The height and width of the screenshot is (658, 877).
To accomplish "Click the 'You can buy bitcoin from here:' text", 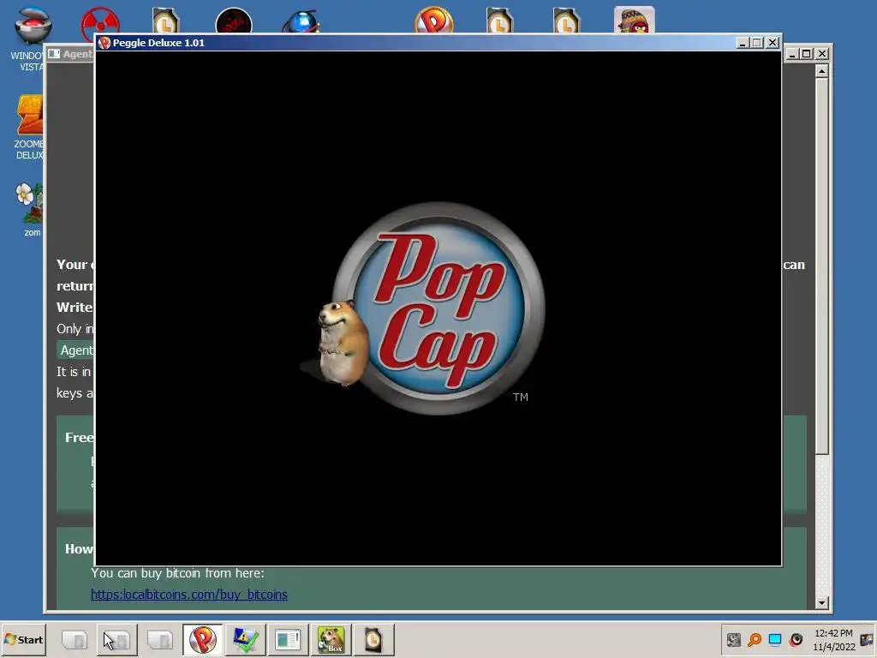I will (177, 573).
